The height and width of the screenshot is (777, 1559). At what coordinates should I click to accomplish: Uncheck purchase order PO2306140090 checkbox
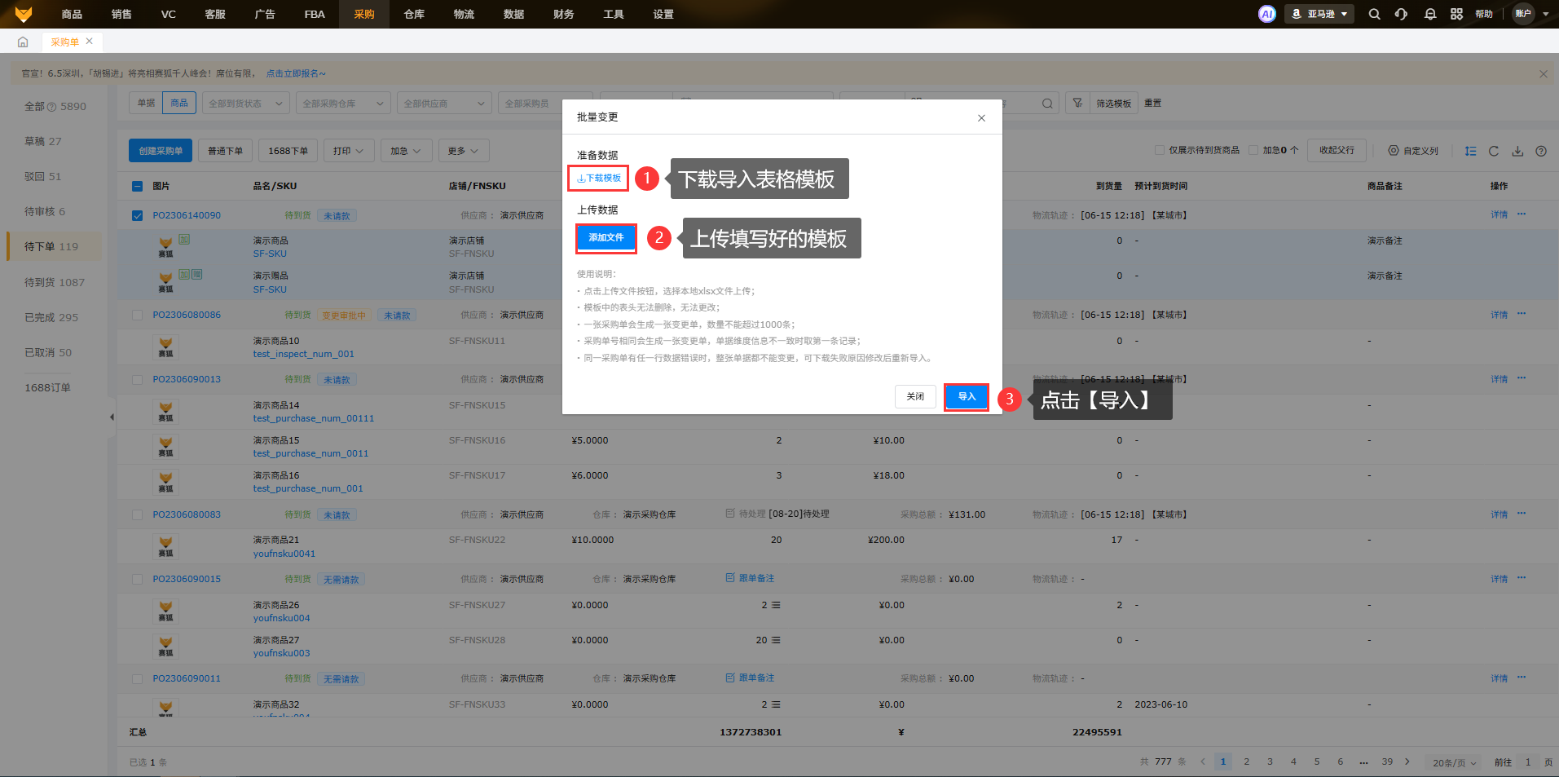point(137,216)
